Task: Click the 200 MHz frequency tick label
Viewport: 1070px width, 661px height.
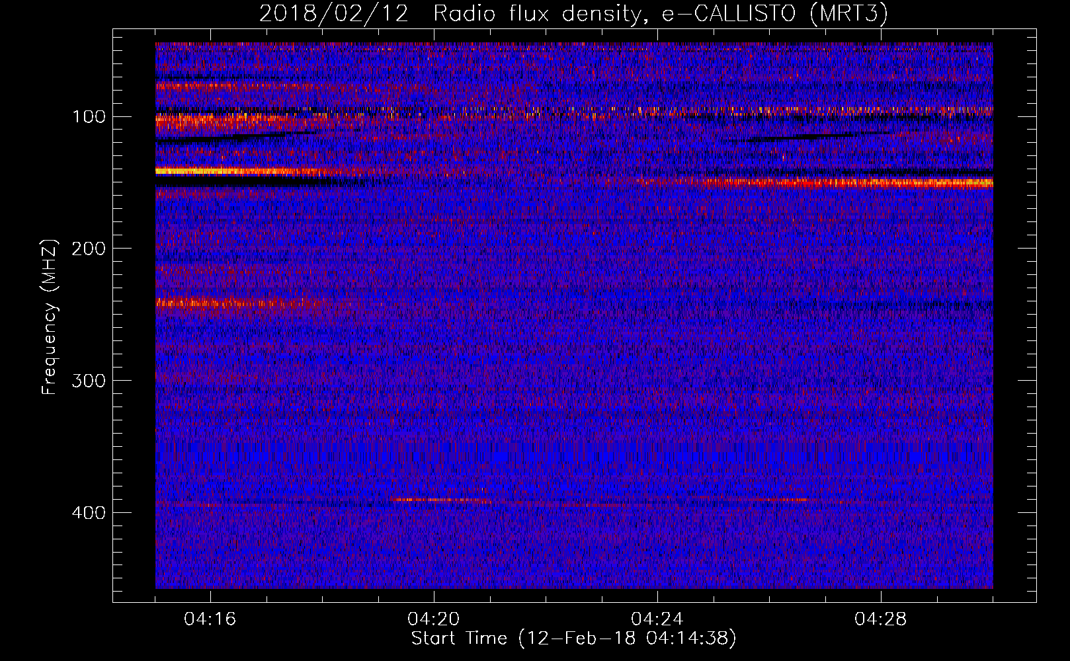Action: 88,249
